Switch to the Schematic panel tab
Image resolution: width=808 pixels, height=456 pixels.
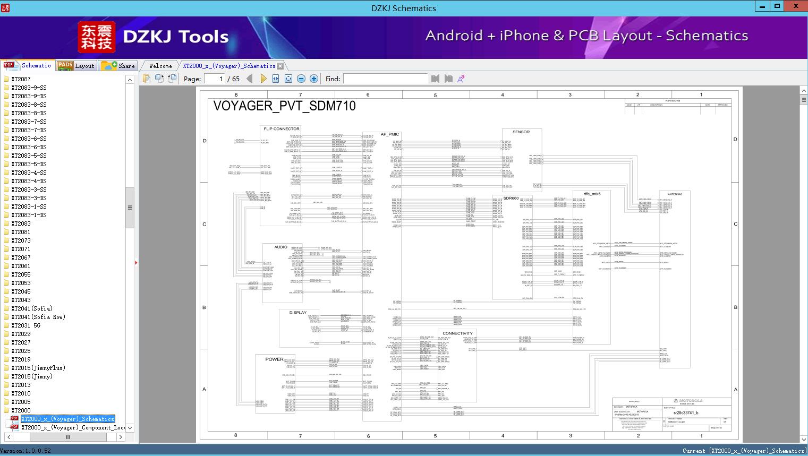(x=28, y=65)
